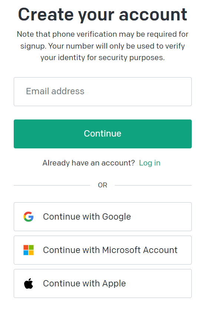This screenshot has width=214, height=315.
Task: Click the divider line right of OR
Action: [x=154, y=185]
